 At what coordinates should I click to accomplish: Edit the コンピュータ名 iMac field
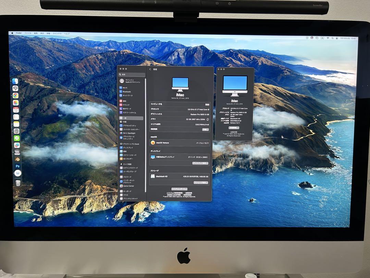point(207,104)
